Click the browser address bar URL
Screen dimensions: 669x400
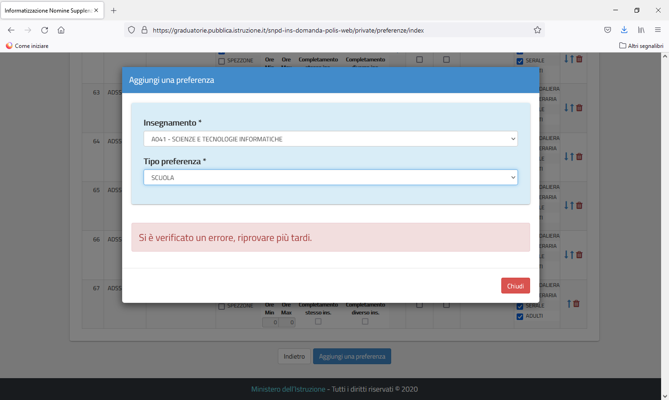[x=288, y=30]
